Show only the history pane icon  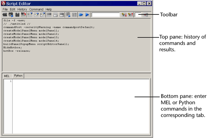[49, 14]
